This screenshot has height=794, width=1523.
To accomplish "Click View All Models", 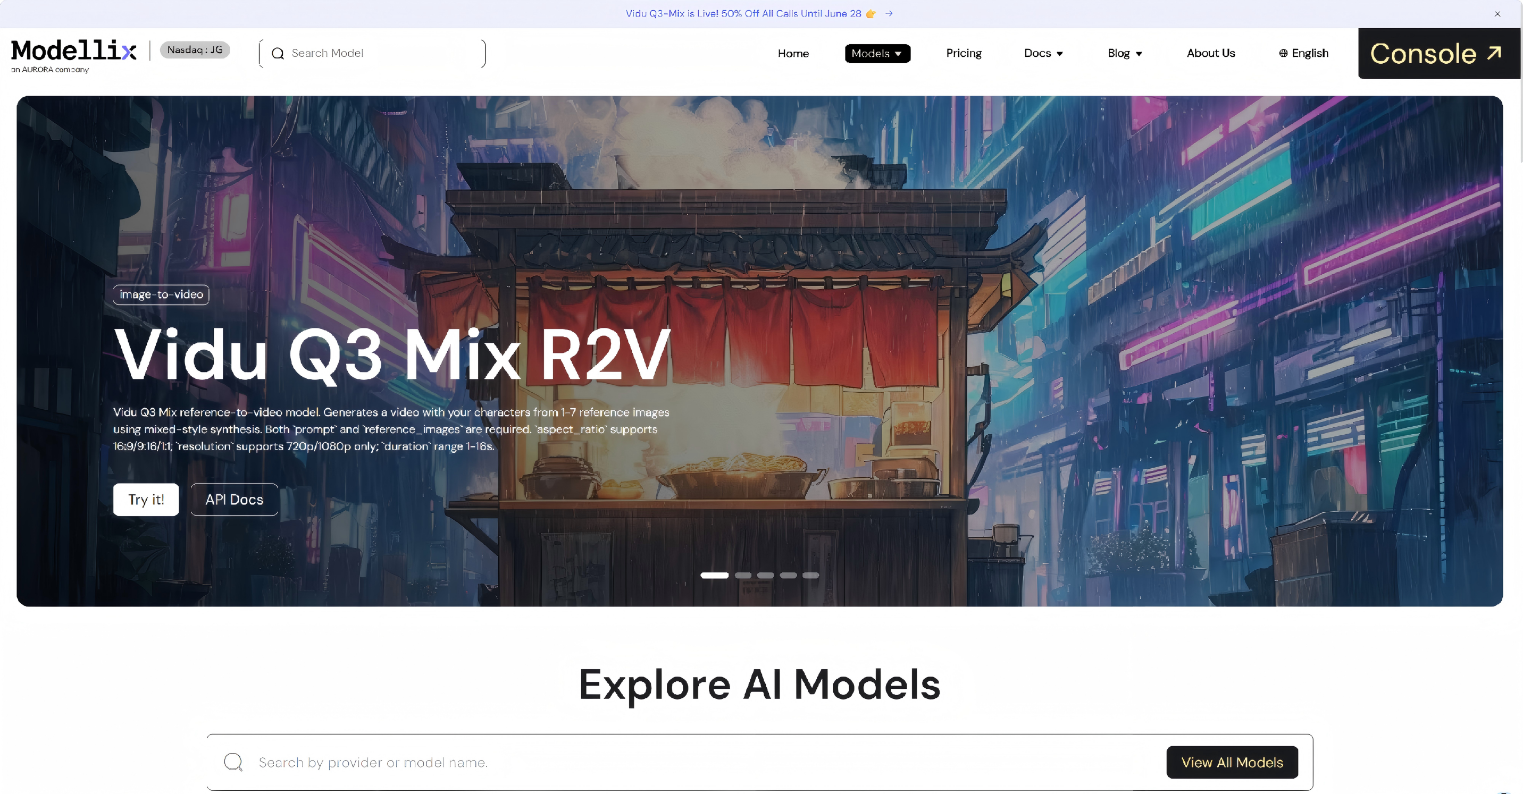I will tap(1232, 762).
